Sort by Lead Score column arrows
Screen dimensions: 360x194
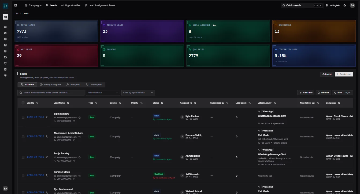250,103
